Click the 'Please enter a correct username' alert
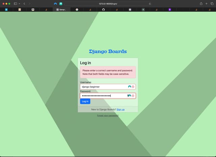Screen dimensions: 216x157 click(108, 72)
